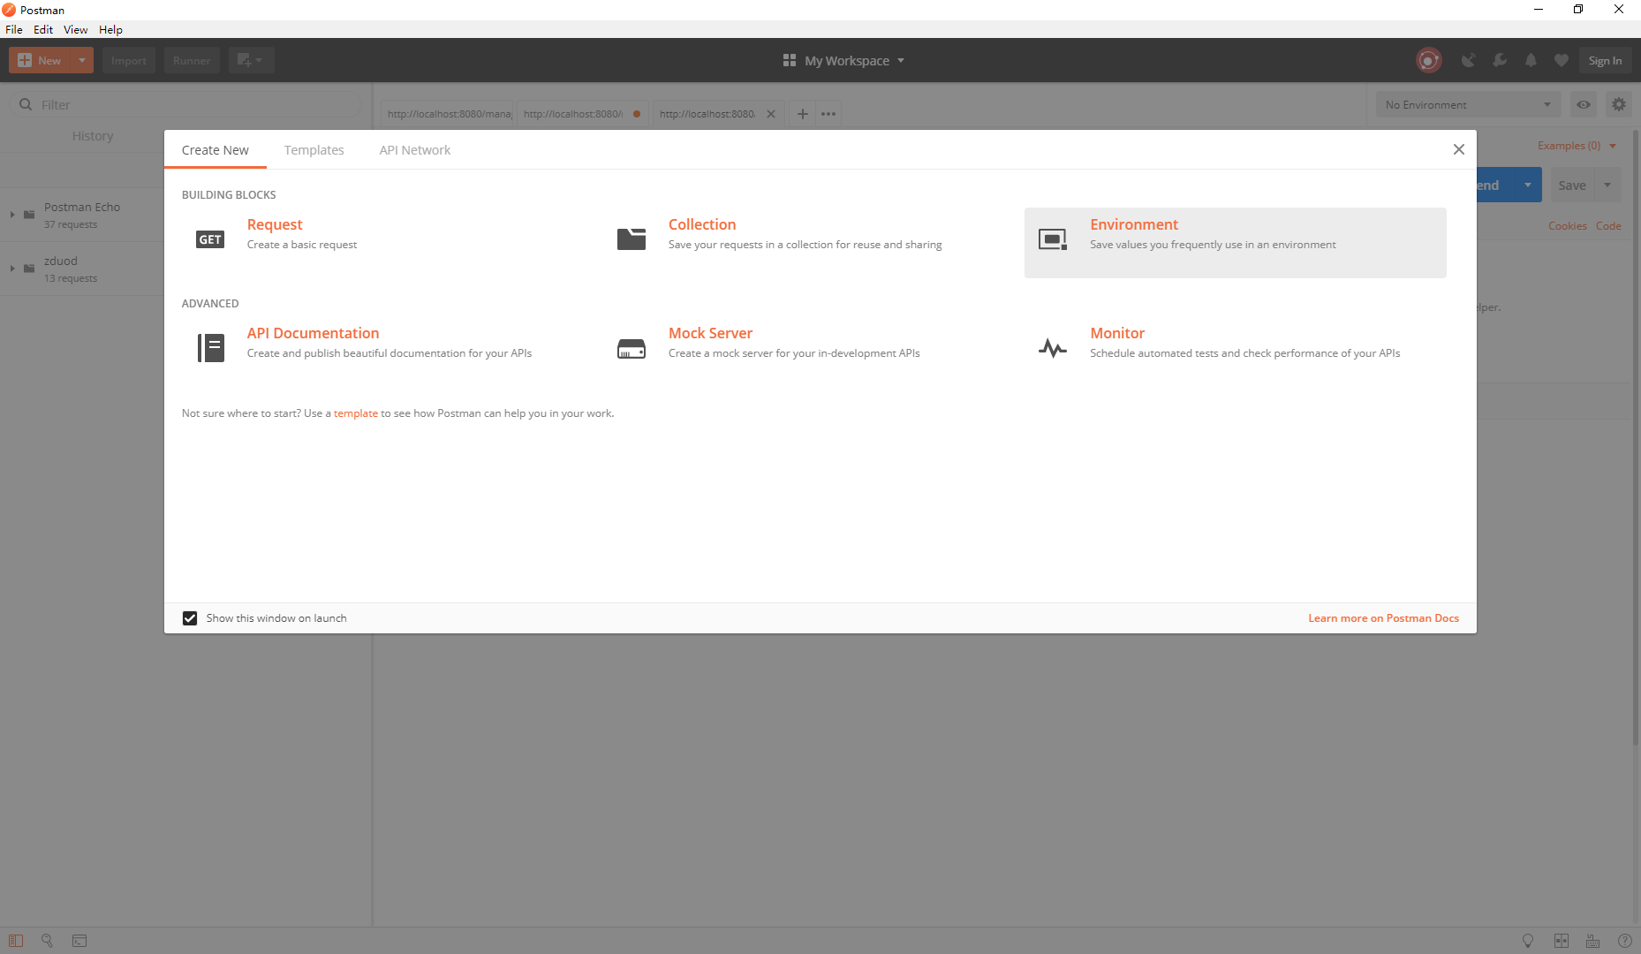
Task: Click the sync status icon in the header
Action: [1428, 60]
